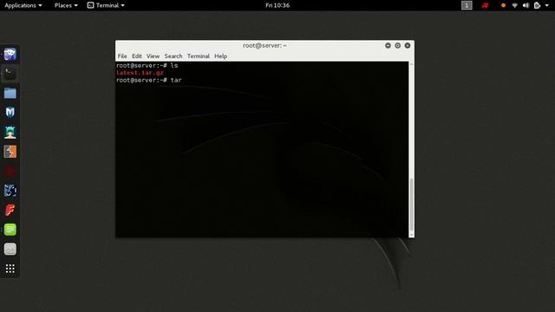This screenshot has width=555, height=312.
Task: Maximize the root@server terminal window
Action: click(397, 46)
